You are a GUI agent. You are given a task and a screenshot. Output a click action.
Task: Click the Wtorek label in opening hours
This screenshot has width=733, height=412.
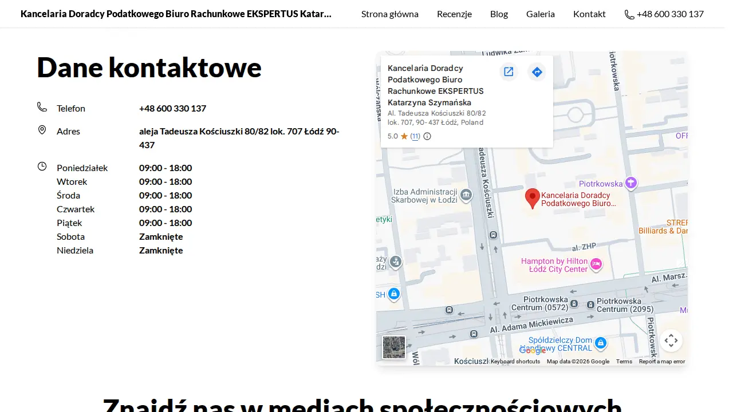point(72,181)
